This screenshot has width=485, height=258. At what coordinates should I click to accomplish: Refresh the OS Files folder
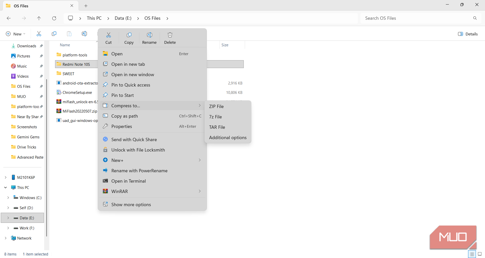54,18
